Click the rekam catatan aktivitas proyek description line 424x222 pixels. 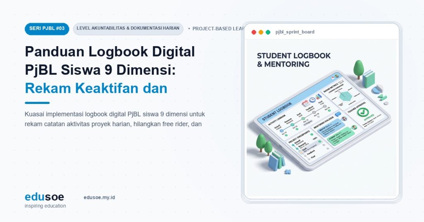coord(113,124)
